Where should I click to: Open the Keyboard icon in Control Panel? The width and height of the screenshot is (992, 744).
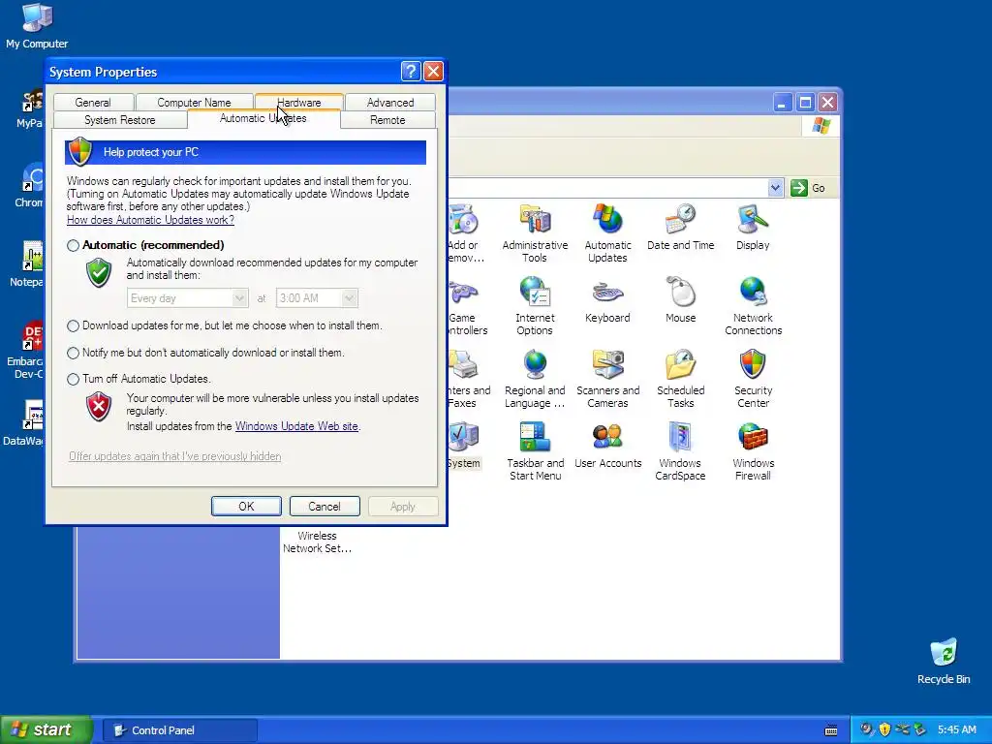(607, 300)
